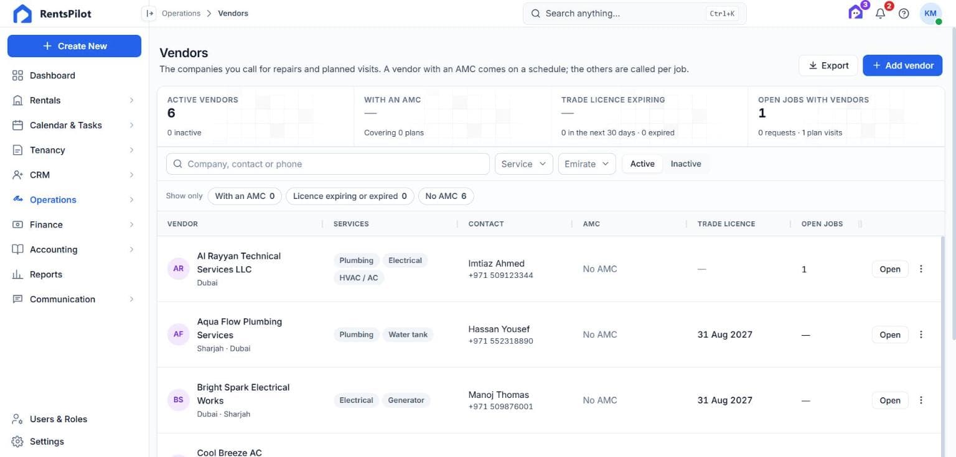This screenshot has height=457, width=956.
Task: Click the Users & Roles icon
Action: point(17,419)
